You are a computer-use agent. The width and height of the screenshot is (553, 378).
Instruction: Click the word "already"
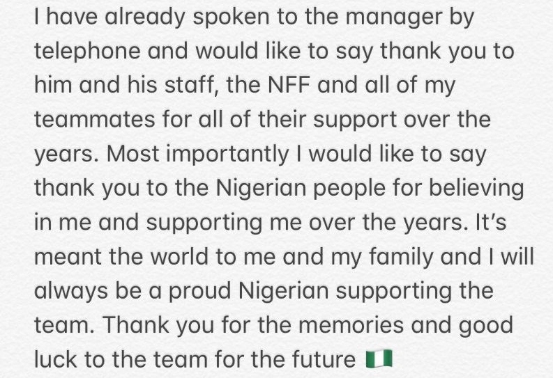142,19
